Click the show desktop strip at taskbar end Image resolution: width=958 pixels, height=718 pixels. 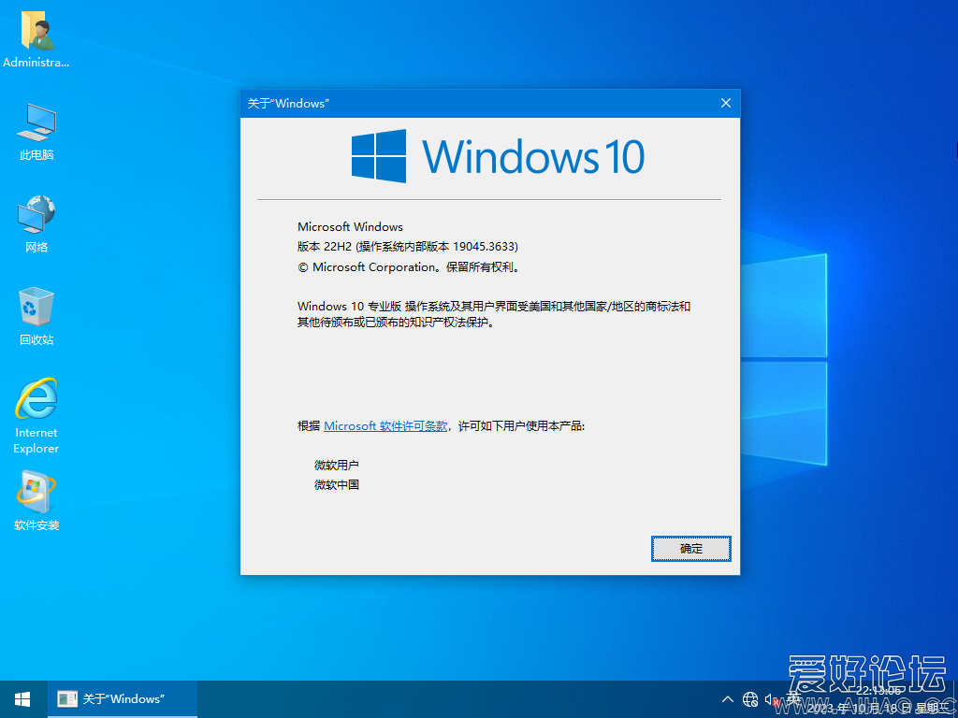955,698
